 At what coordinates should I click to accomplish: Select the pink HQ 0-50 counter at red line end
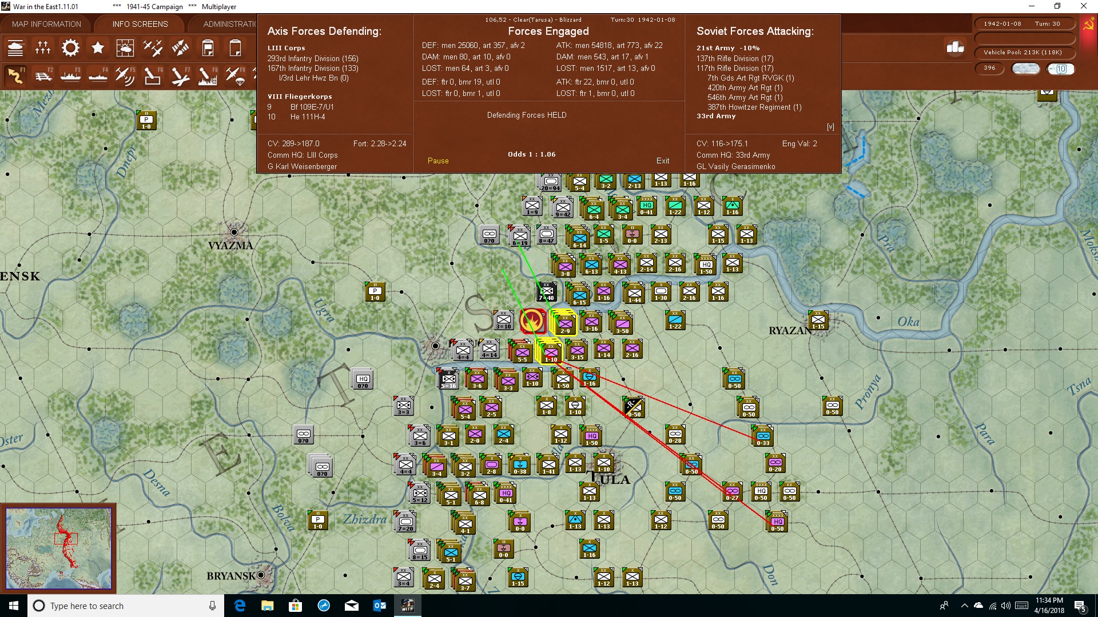click(777, 522)
